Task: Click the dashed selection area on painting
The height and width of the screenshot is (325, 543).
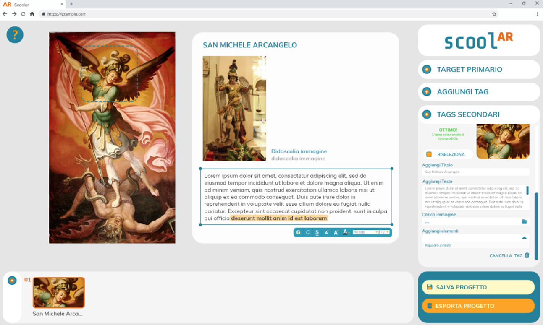Action: coord(110,73)
